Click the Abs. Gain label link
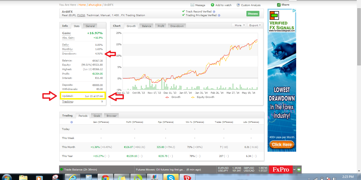Screen dimensions: 361x180 click(x=68, y=38)
